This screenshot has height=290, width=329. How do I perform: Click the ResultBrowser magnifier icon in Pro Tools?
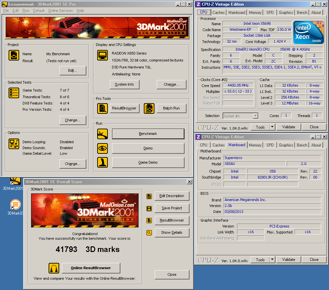tap(103, 108)
